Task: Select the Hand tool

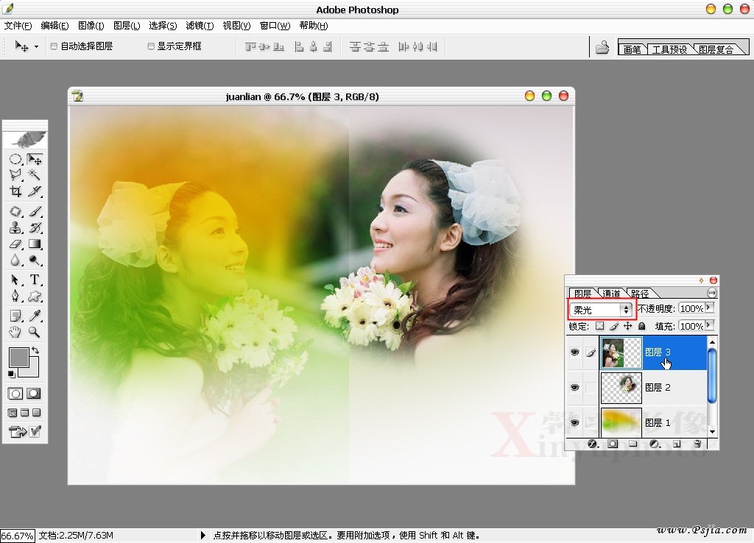Action: pos(15,332)
